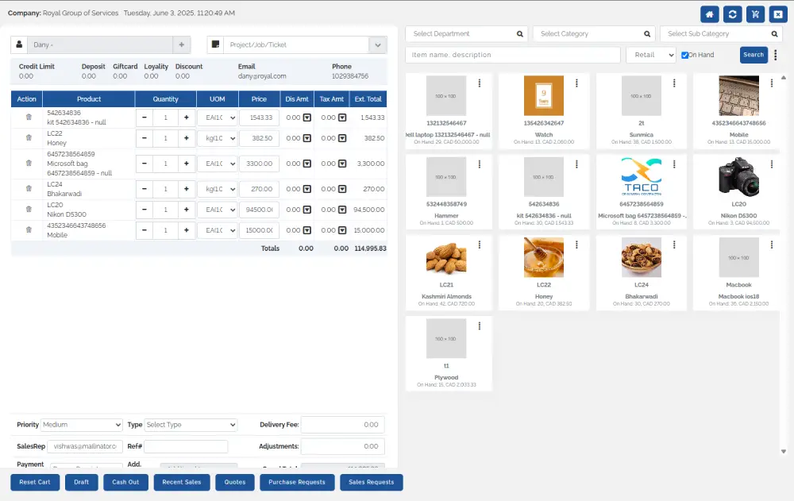This screenshot has width=794, height=501.
Task: Expand the Project/Job/Ticket dropdown
Action: click(x=377, y=45)
